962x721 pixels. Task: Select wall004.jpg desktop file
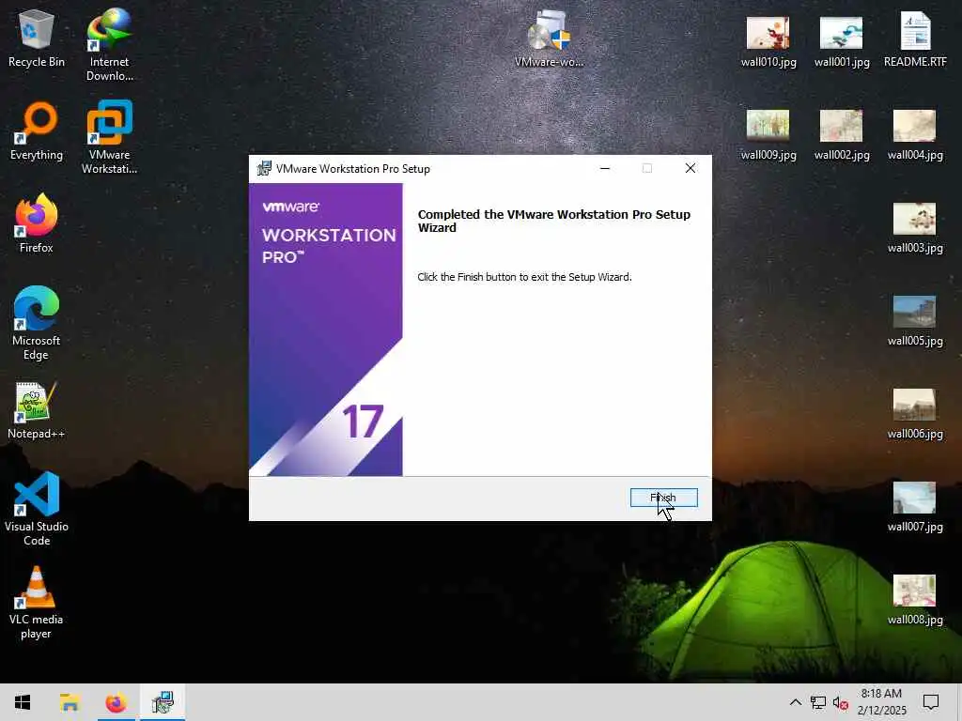tap(915, 135)
